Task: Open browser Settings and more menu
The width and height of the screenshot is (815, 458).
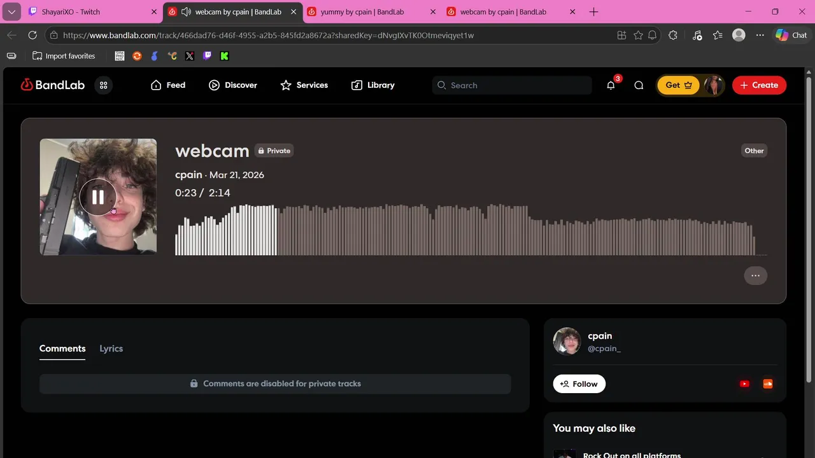Action: [760, 35]
